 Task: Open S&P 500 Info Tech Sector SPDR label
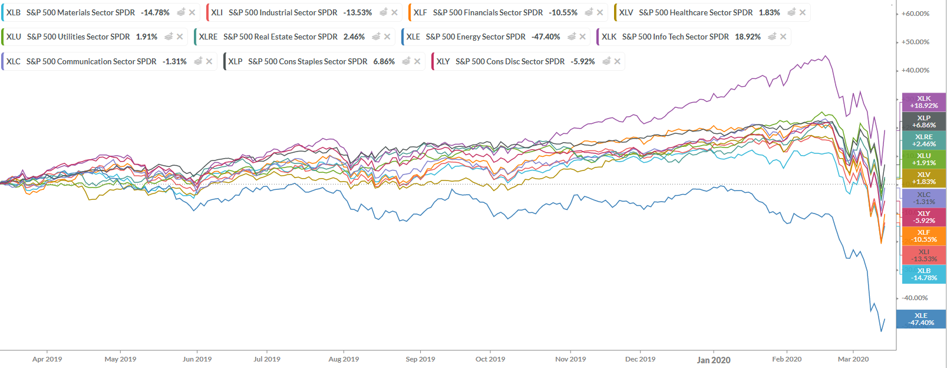point(675,37)
